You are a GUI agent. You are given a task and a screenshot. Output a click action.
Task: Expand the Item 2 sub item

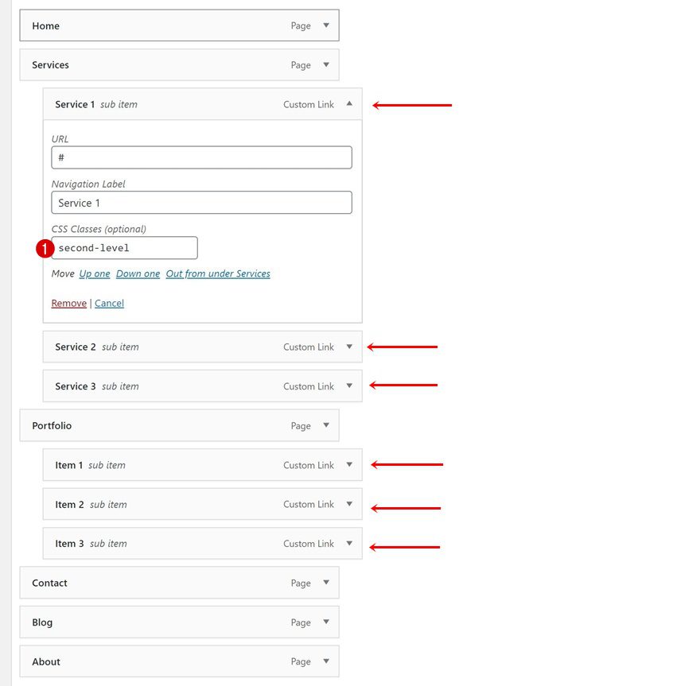348,504
